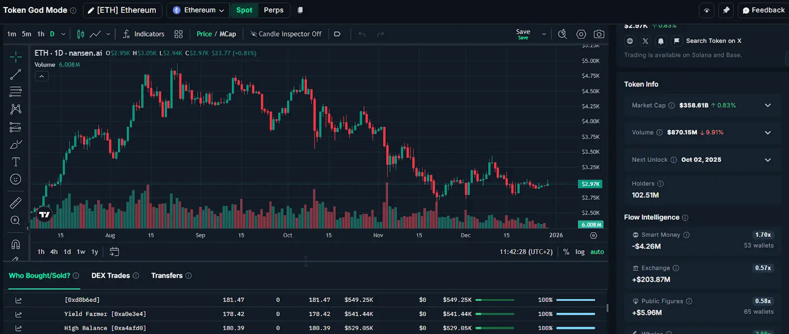Image resolution: width=789 pixels, height=334 pixels.
Task: Open the Ethereum network dropdown
Action: pos(199,10)
